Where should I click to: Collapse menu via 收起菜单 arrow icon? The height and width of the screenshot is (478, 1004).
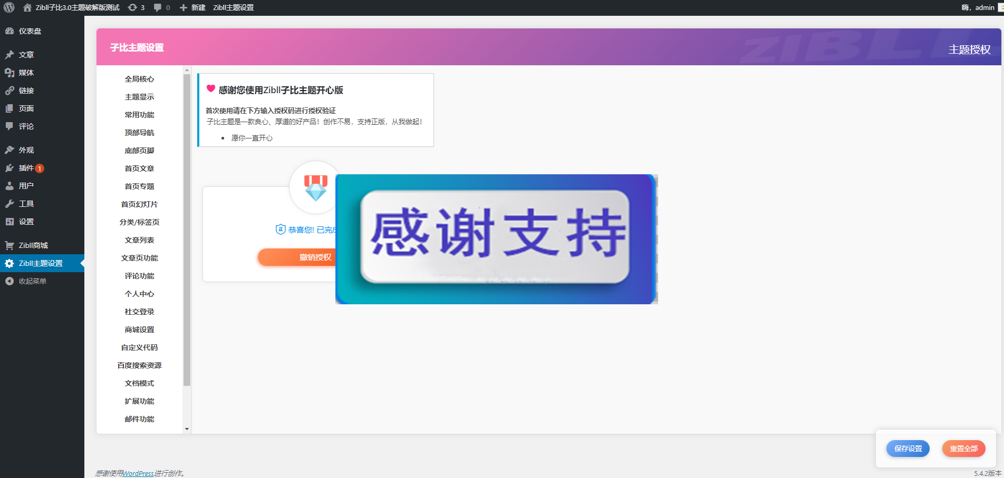9,281
